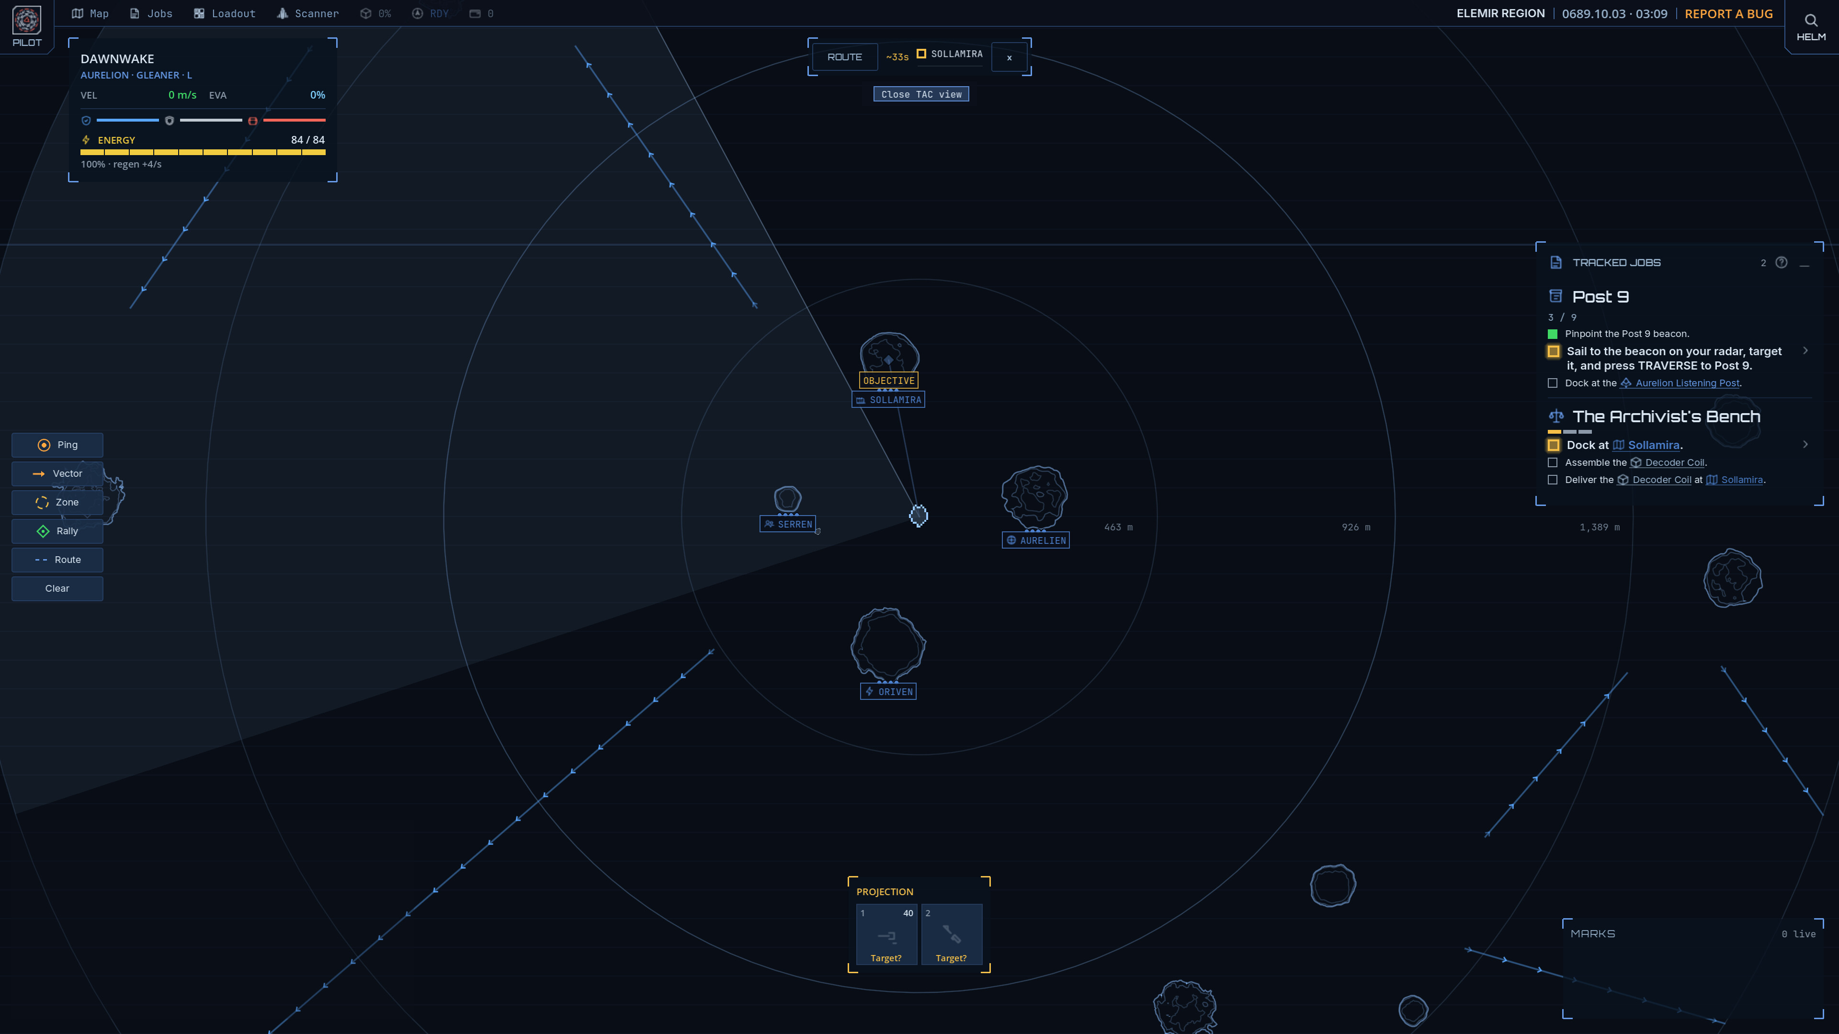Image resolution: width=1839 pixels, height=1034 pixels.
Task: Select the Vector marker tool
Action: (x=57, y=473)
